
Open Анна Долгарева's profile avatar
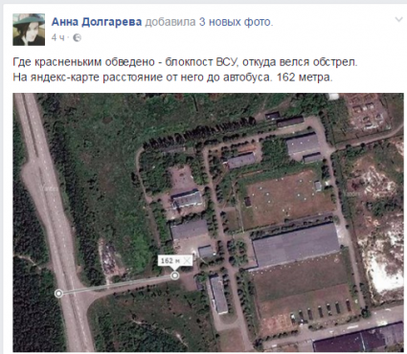click(x=29, y=30)
